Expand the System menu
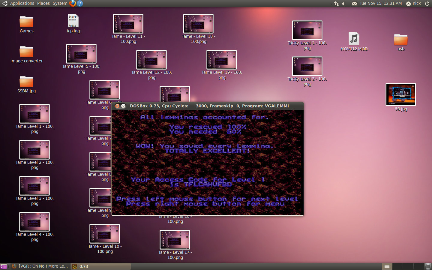The image size is (432, 270). click(x=60, y=3)
